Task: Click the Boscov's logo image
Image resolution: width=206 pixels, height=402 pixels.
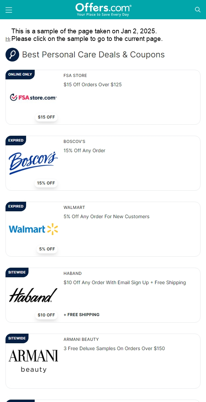Action: click(x=33, y=163)
